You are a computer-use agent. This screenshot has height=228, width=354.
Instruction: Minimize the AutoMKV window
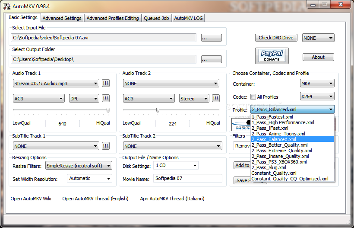click(x=313, y=4)
